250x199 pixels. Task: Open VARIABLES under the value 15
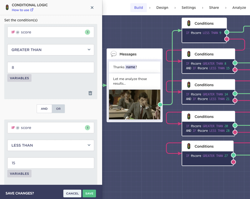19,174
